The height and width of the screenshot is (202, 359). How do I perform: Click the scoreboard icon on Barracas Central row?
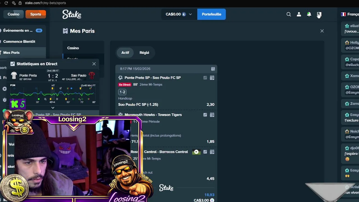coord(212,152)
